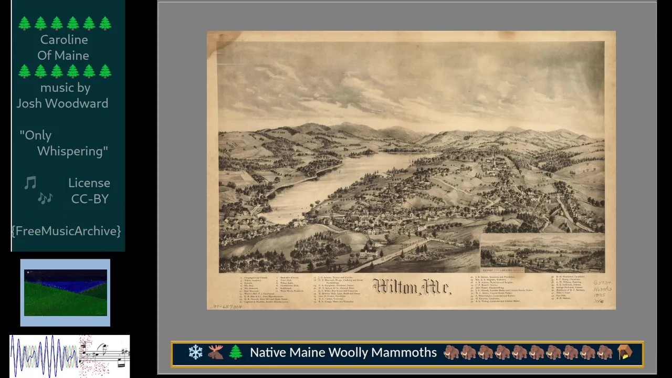Click the pine tree icon beside the moose
This screenshot has width=672, height=378.
235,352
